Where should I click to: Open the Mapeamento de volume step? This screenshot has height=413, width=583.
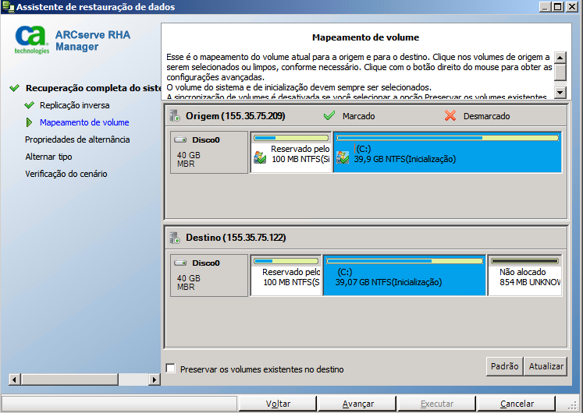coord(84,122)
